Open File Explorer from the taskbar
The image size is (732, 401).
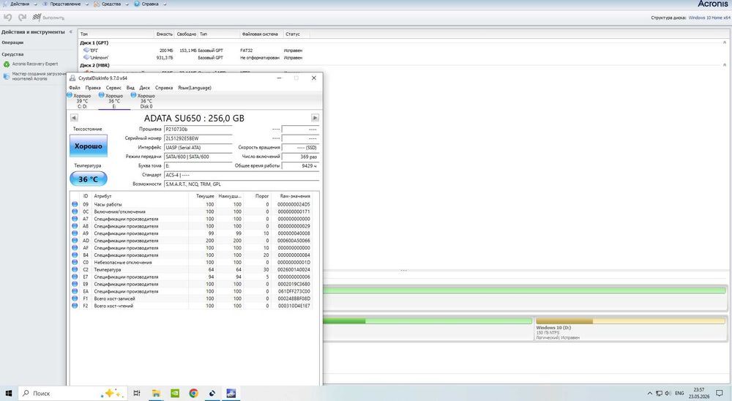(156, 393)
